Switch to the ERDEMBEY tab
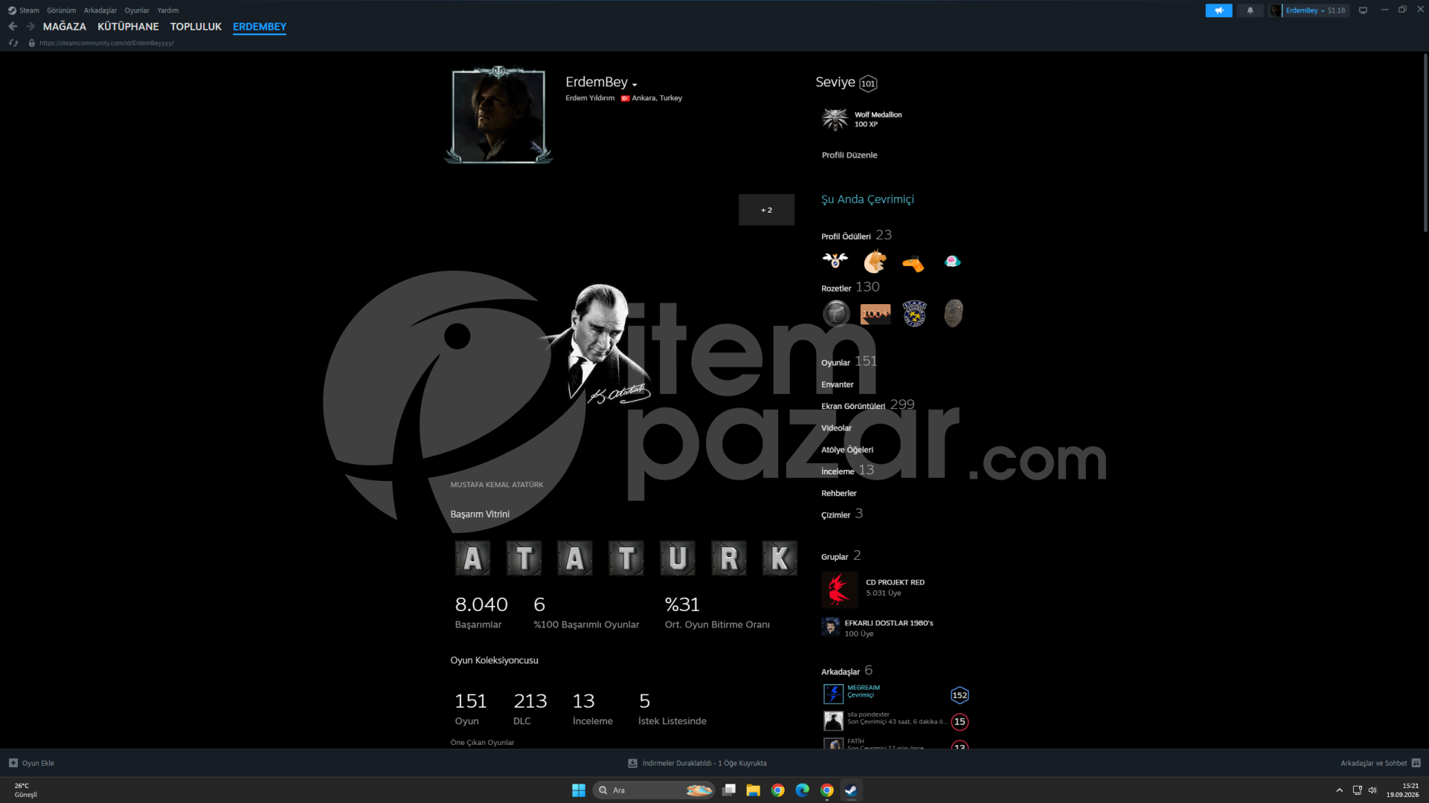This screenshot has height=803, width=1429. [260, 27]
